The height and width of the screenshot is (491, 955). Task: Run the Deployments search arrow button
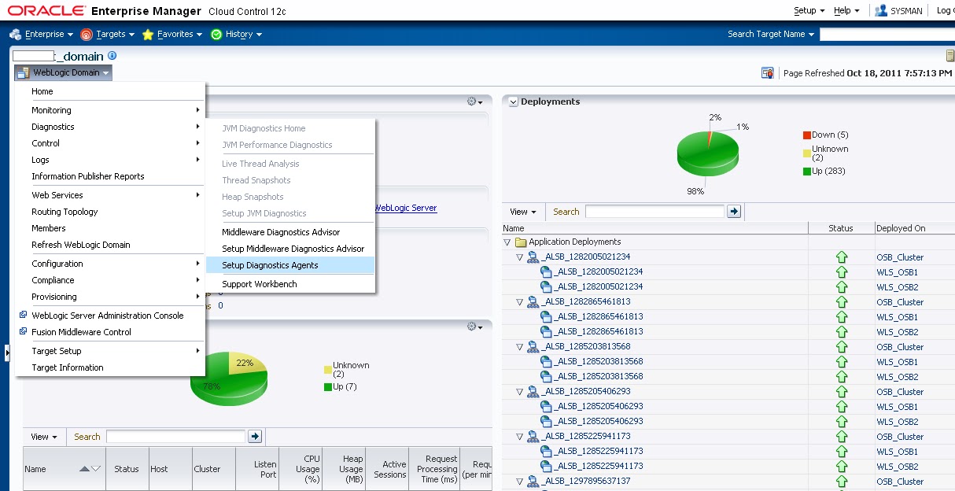tap(734, 212)
